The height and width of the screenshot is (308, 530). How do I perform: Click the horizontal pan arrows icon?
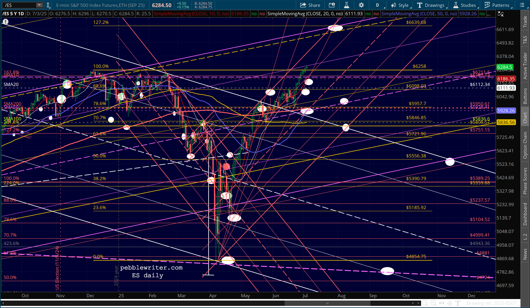pos(441,303)
